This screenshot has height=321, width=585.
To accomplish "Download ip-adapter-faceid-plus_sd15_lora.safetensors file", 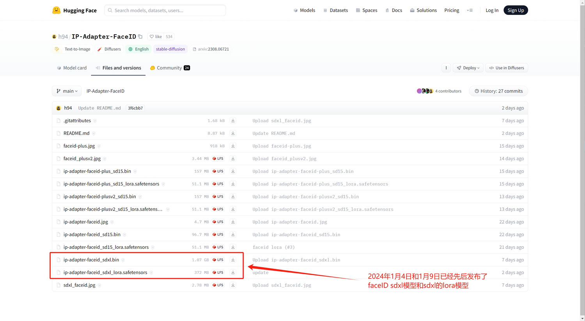I will [233, 184].
